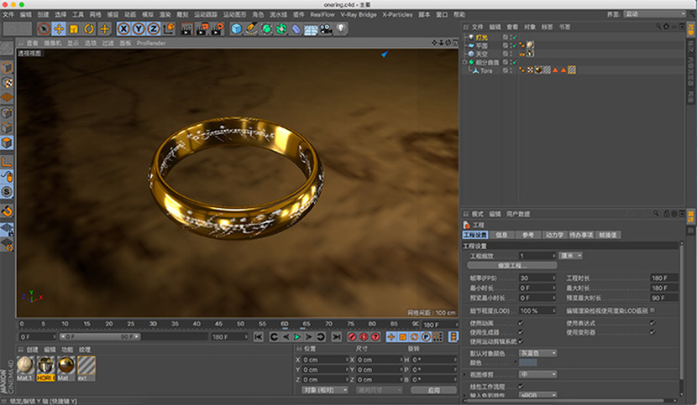This screenshot has width=697, height=405.
Task: Switch to Texture mode in the left sidebar
Action: pyautogui.click(x=7, y=83)
